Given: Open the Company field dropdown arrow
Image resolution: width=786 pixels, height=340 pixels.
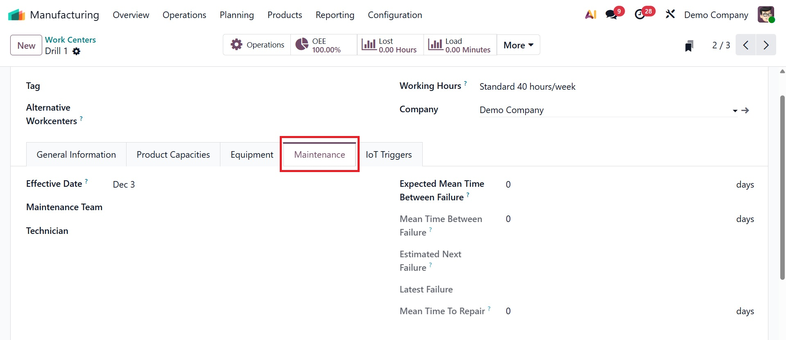Looking at the screenshot, I should pos(735,111).
